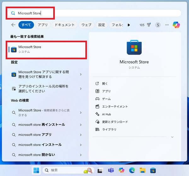
Task: Open the rewards trophy icon next to 105
Action: [149, 25]
